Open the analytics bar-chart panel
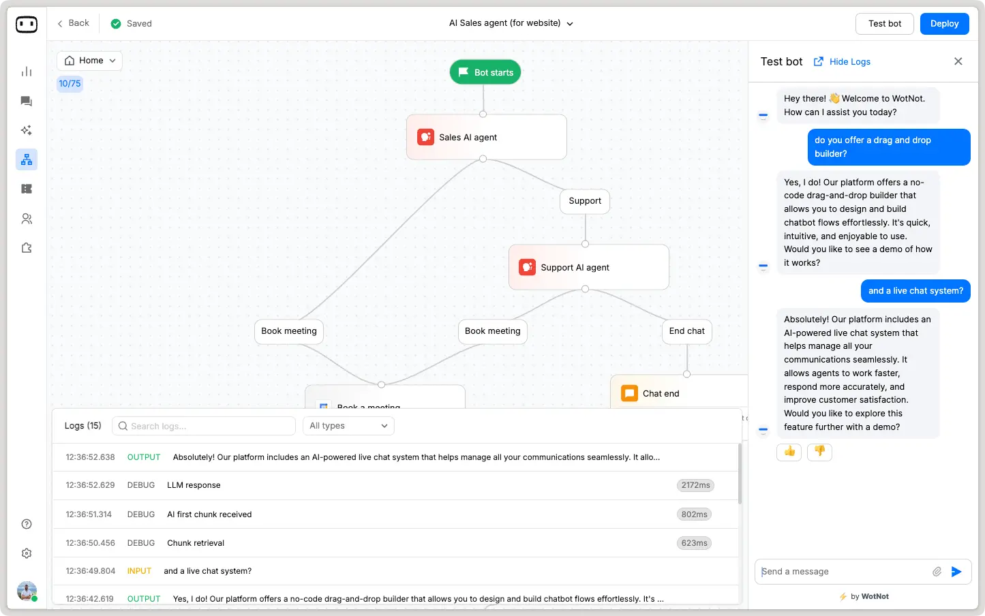Screen dimensions: 985x616 coord(26,71)
